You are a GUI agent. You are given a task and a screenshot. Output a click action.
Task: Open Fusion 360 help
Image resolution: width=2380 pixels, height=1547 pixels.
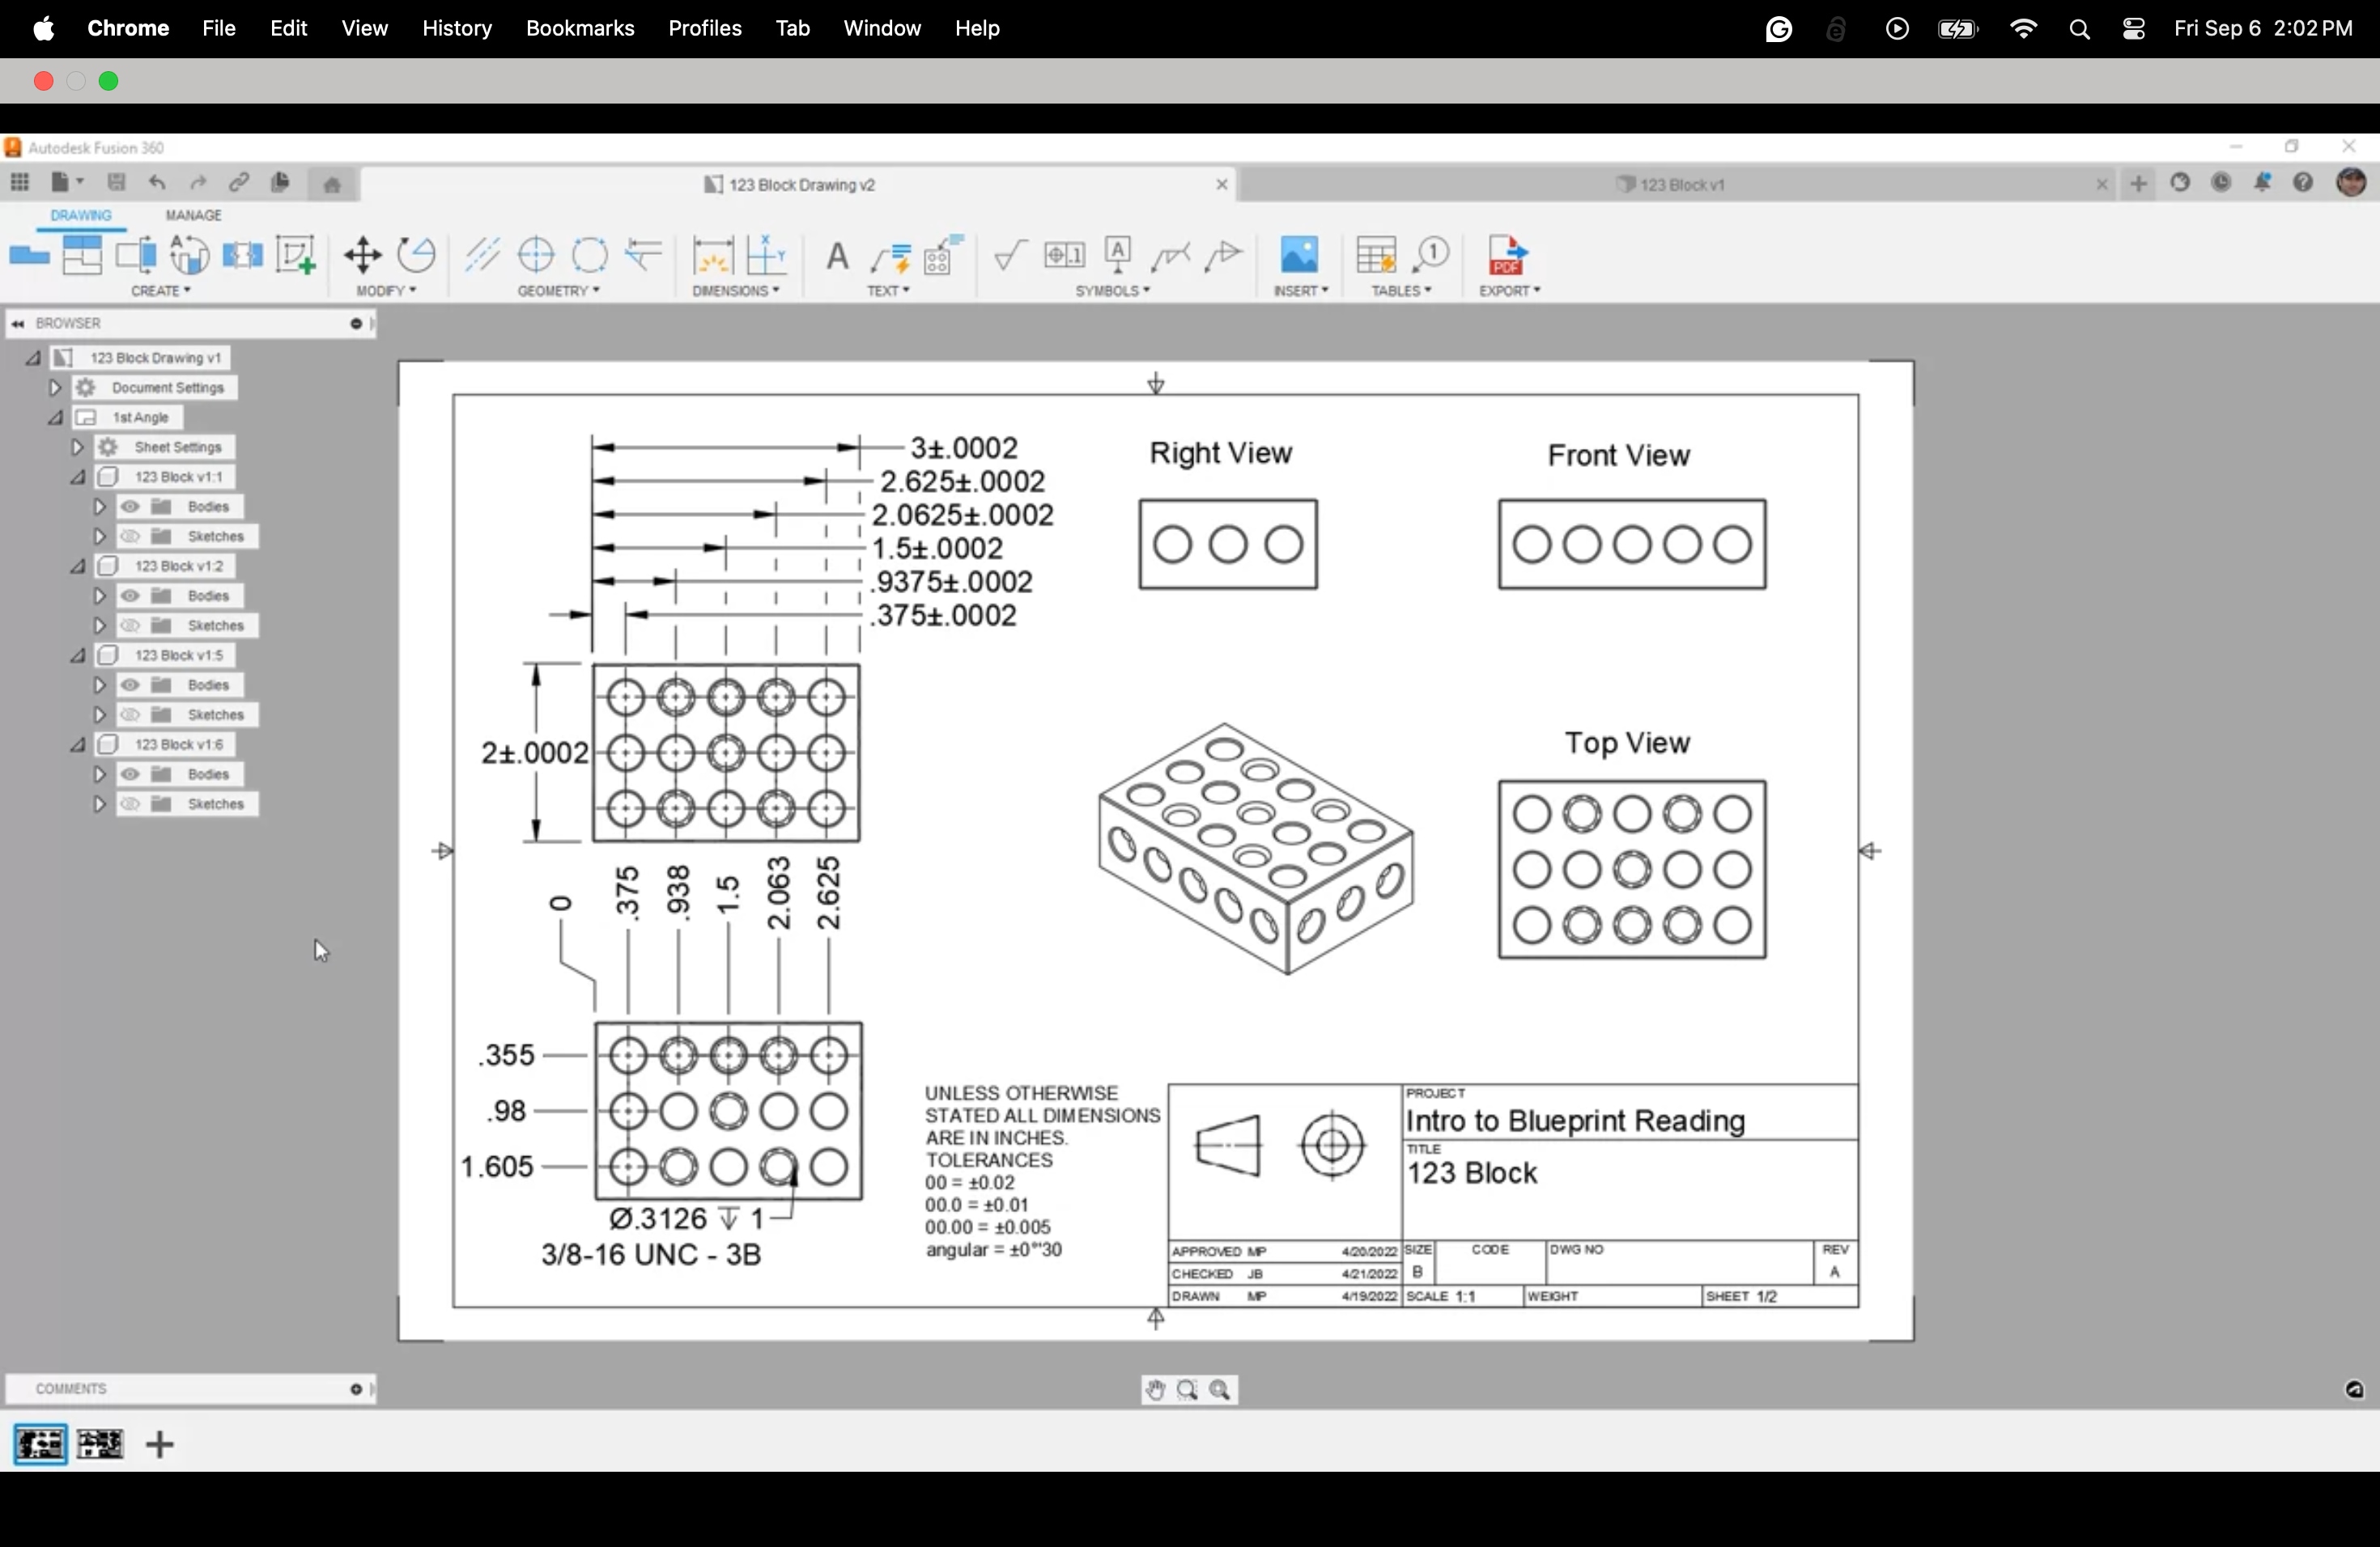click(2303, 184)
